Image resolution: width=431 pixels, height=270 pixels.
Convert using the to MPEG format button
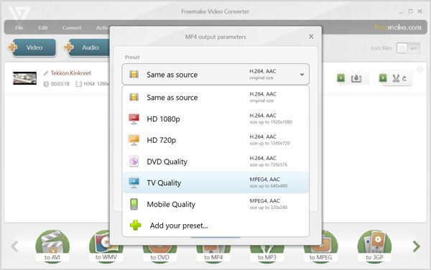coord(321,246)
